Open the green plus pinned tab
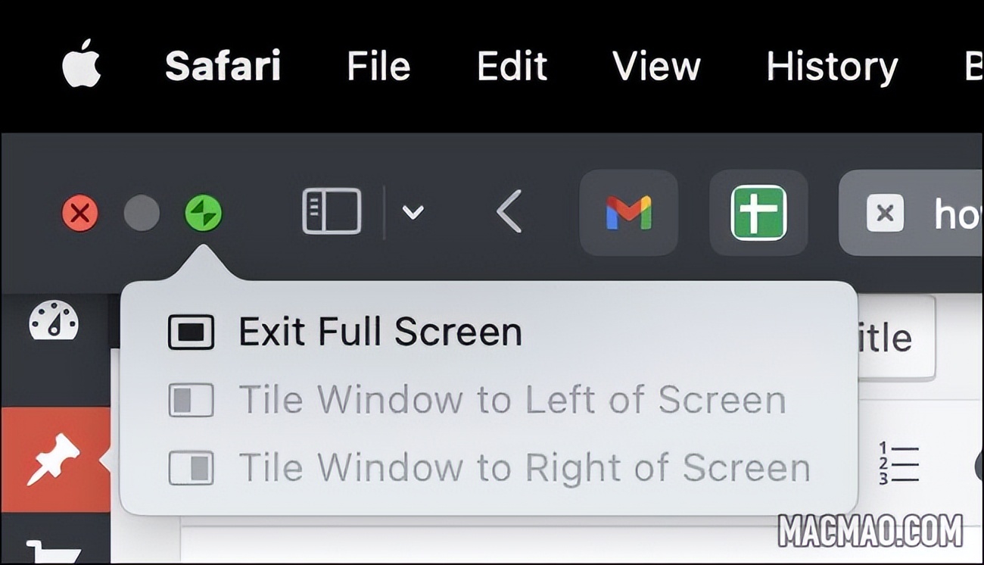 [758, 213]
